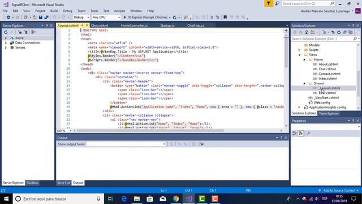Pin Solution Explorer panel

click(x=353, y=25)
